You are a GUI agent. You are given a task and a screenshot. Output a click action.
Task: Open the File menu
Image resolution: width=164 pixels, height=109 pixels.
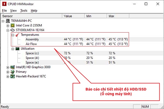point(4,11)
